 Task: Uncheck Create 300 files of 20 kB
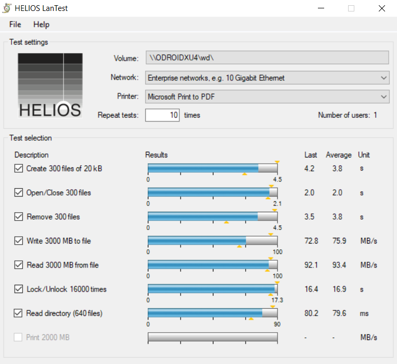pos(19,168)
